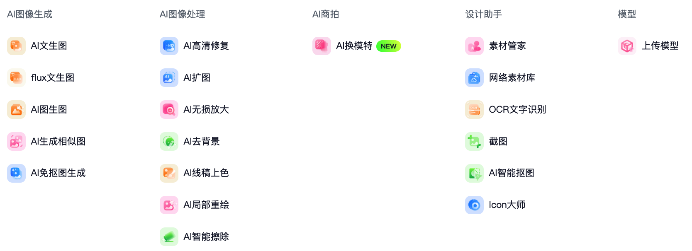Click the 上传模型 cube icon
This screenshot has height=251, width=692.
(x=627, y=46)
